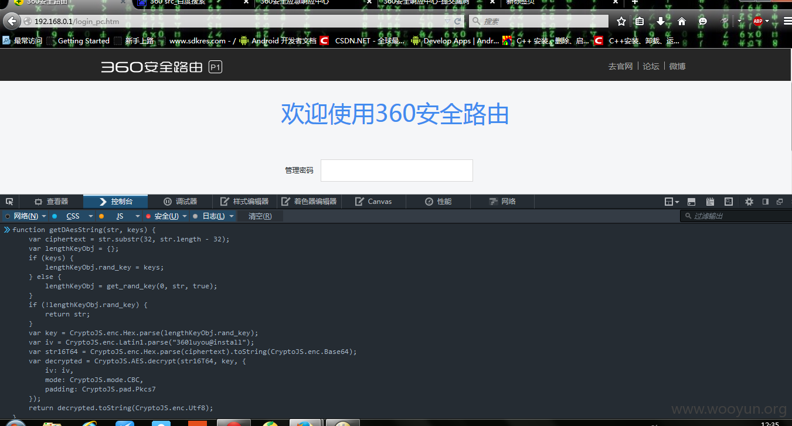Open the 性能 performance tab
This screenshot has height=426, width=792.
438,202
